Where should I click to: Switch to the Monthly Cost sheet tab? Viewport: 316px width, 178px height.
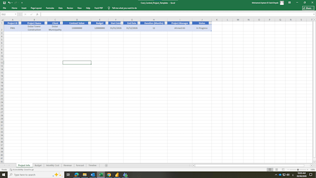(x=53, y=165)
